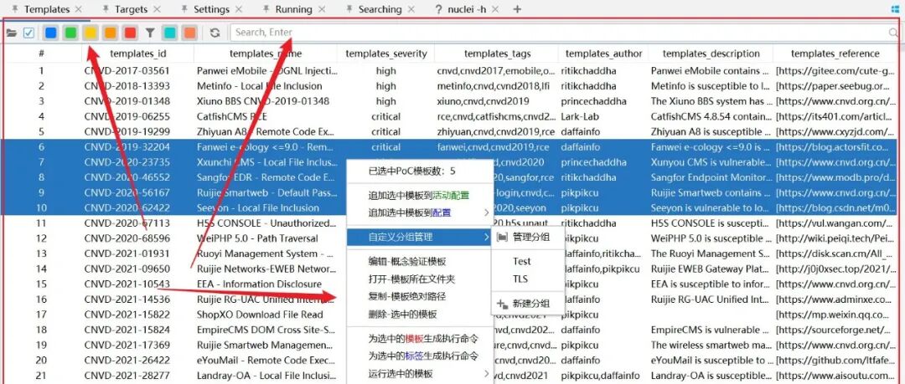Close the nuclei -h tab
905x384 pixels.
(496, 9)
